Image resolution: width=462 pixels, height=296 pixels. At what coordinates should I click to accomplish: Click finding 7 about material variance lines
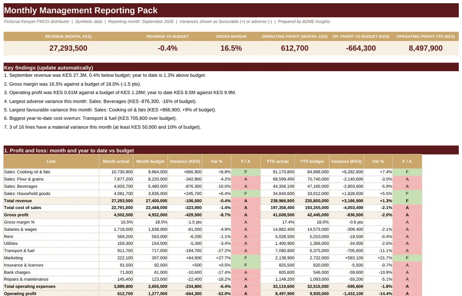[102, 127]
